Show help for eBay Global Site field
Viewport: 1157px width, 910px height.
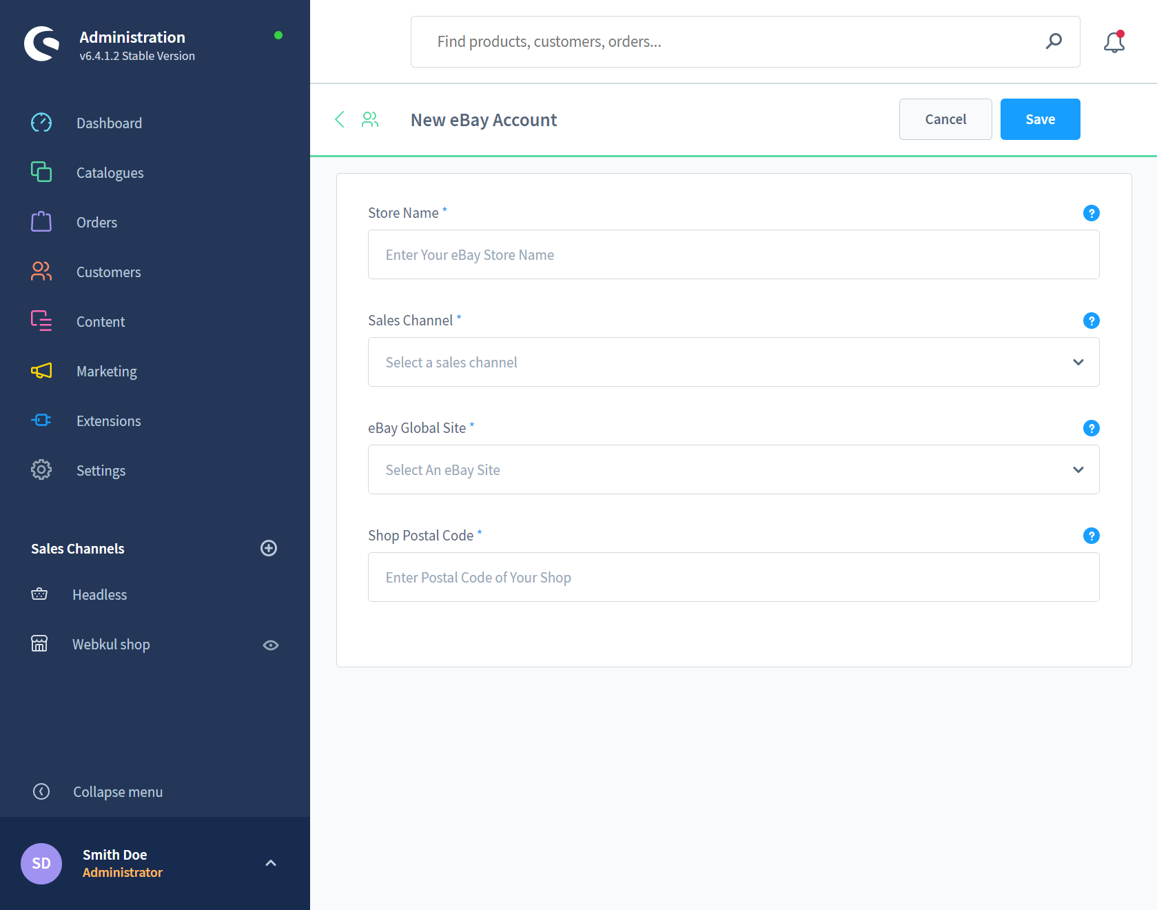[1092, 428]
